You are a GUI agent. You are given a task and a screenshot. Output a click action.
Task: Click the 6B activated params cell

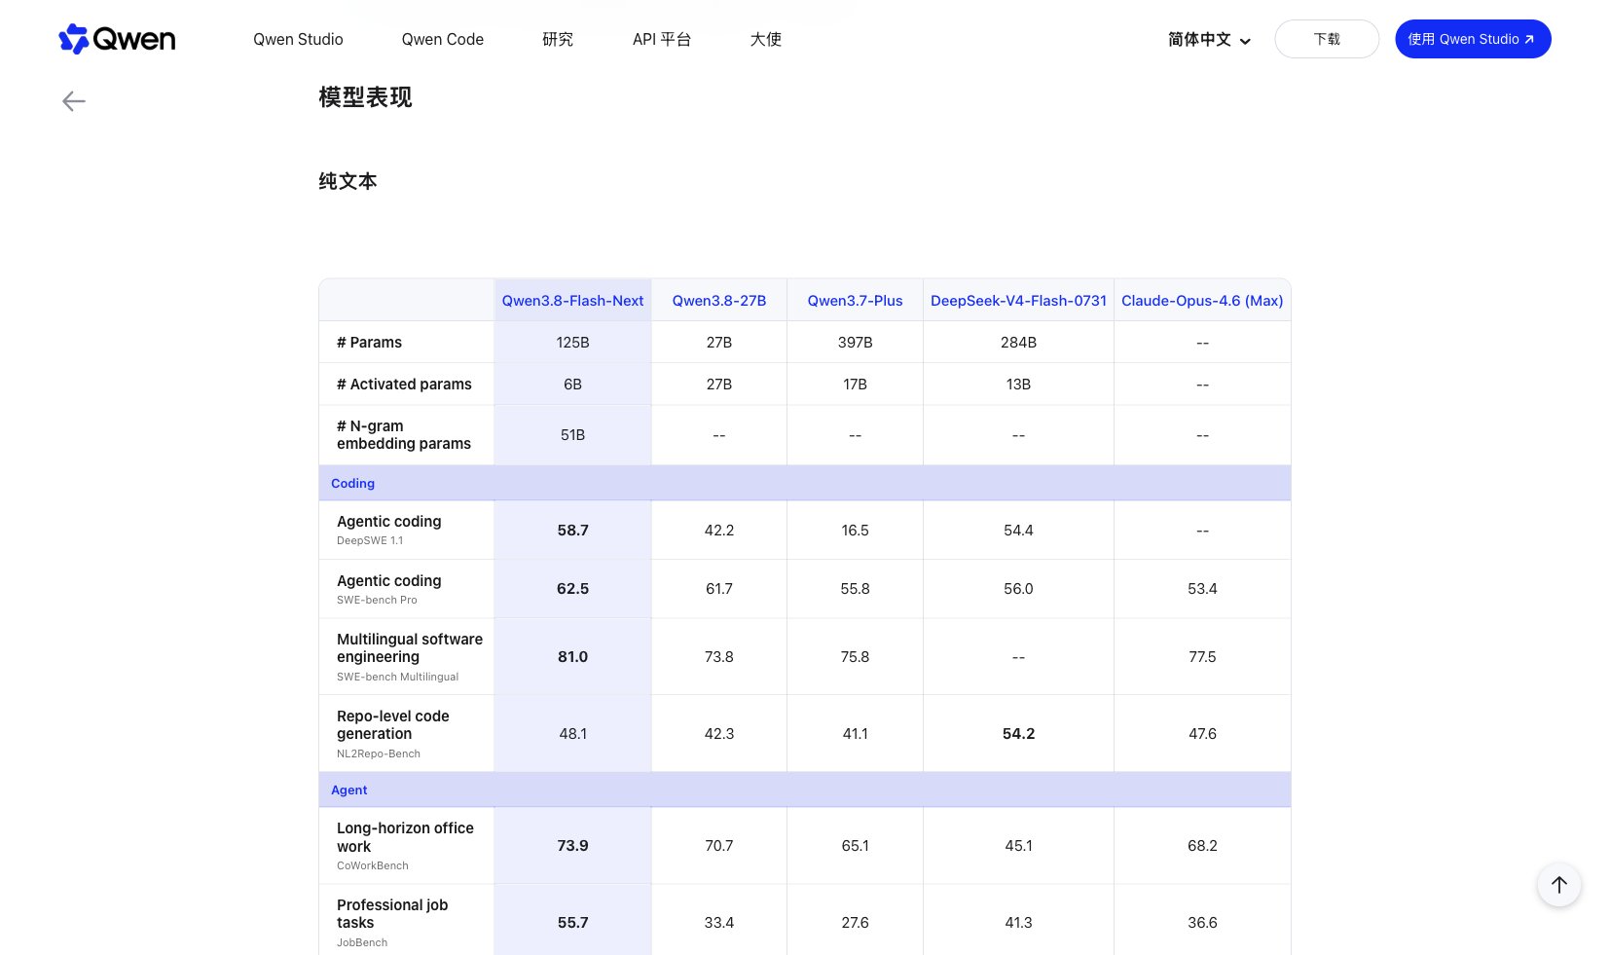(572, 385)
